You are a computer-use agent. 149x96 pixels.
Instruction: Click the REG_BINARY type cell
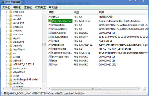click(x=81, y=37)
